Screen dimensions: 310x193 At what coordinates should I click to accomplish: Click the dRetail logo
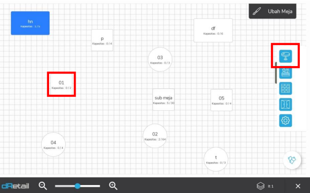[15, 186]
